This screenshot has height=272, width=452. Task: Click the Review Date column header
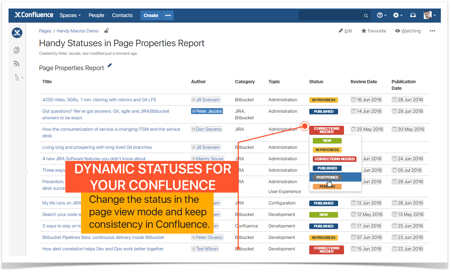(x=364, y=82)
